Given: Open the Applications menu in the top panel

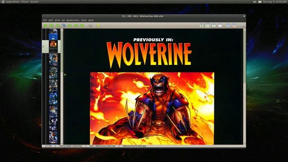Looking at the screenshot, I should (x=13, y=2).
